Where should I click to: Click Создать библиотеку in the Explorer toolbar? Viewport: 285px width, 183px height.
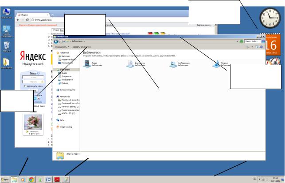(x=82, y=47)
